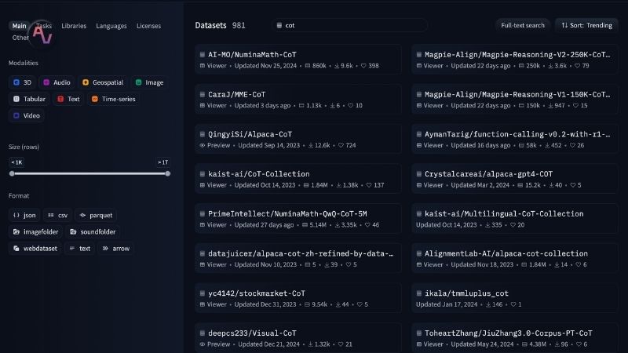Viewport: 628px width, 353px height.
Task: Filter by arrow format
Action: [x=115, y=249]
